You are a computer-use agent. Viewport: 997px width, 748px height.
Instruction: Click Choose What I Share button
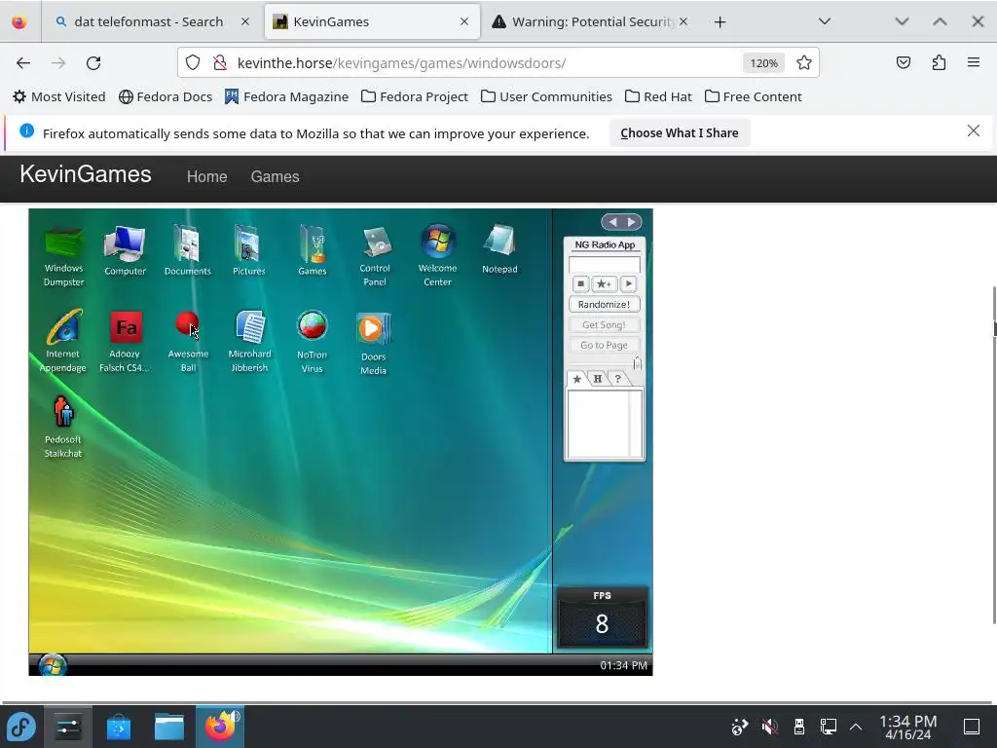(680, 132)
